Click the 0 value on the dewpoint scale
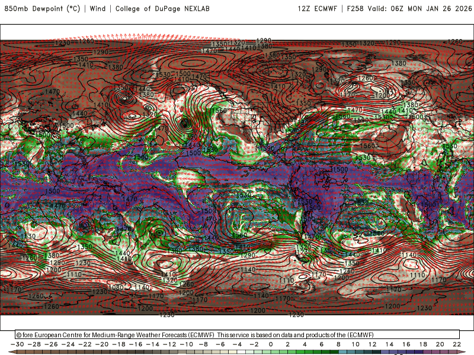Viewport: 474px width, 355px height. (x=271, y=344)
